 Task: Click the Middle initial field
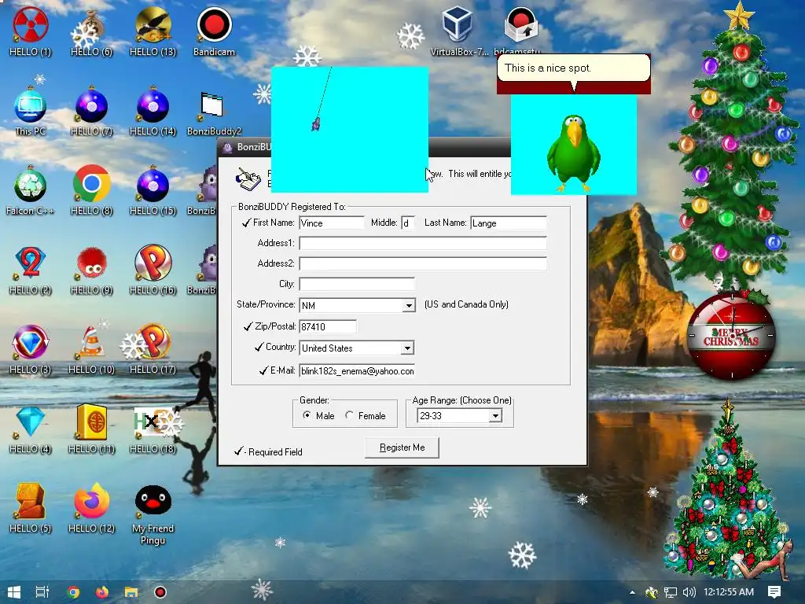click(x=408, y=223)
